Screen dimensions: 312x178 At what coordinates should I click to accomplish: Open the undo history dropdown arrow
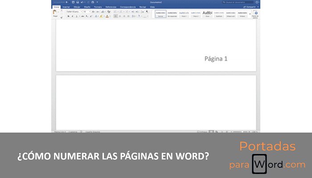tap(85, 2)
